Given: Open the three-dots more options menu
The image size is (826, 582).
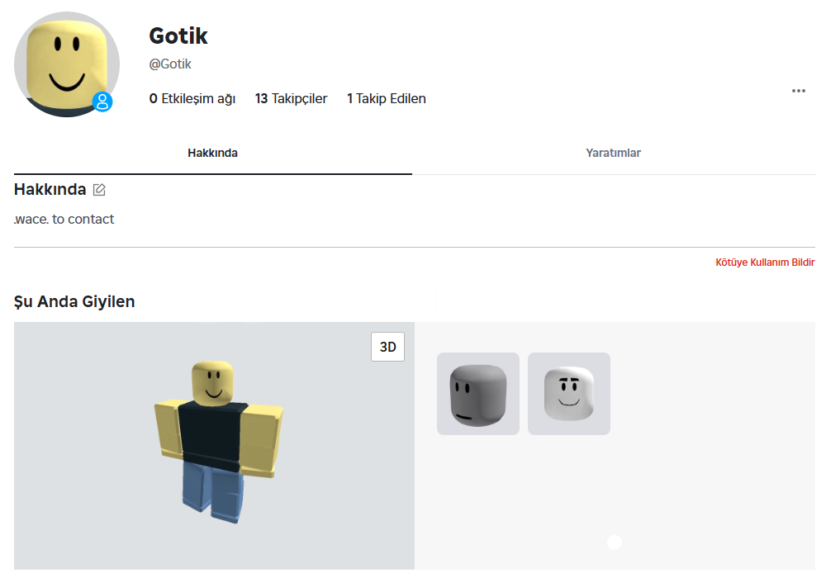Looking at the screenshot, I should [x=798, y=91].
